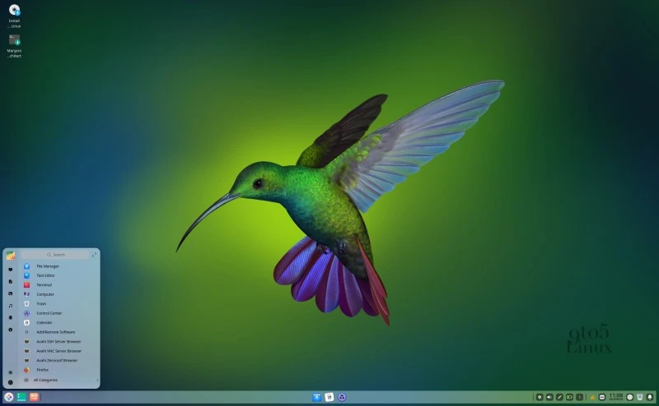Open Downloads shortcut in launcher sidebar
The width and height of the screenshot is (659, 406).
tap(11, 330)
